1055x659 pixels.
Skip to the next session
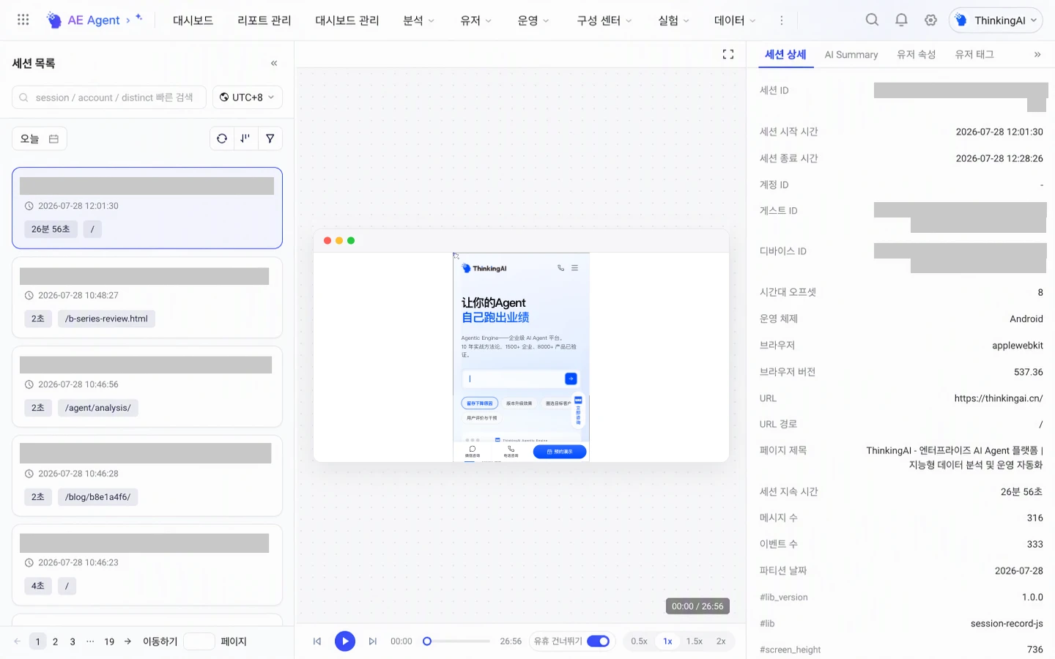(373, 641)
